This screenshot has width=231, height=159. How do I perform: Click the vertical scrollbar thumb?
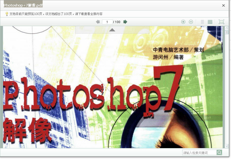pyautogui.click(x=227, y=32)
